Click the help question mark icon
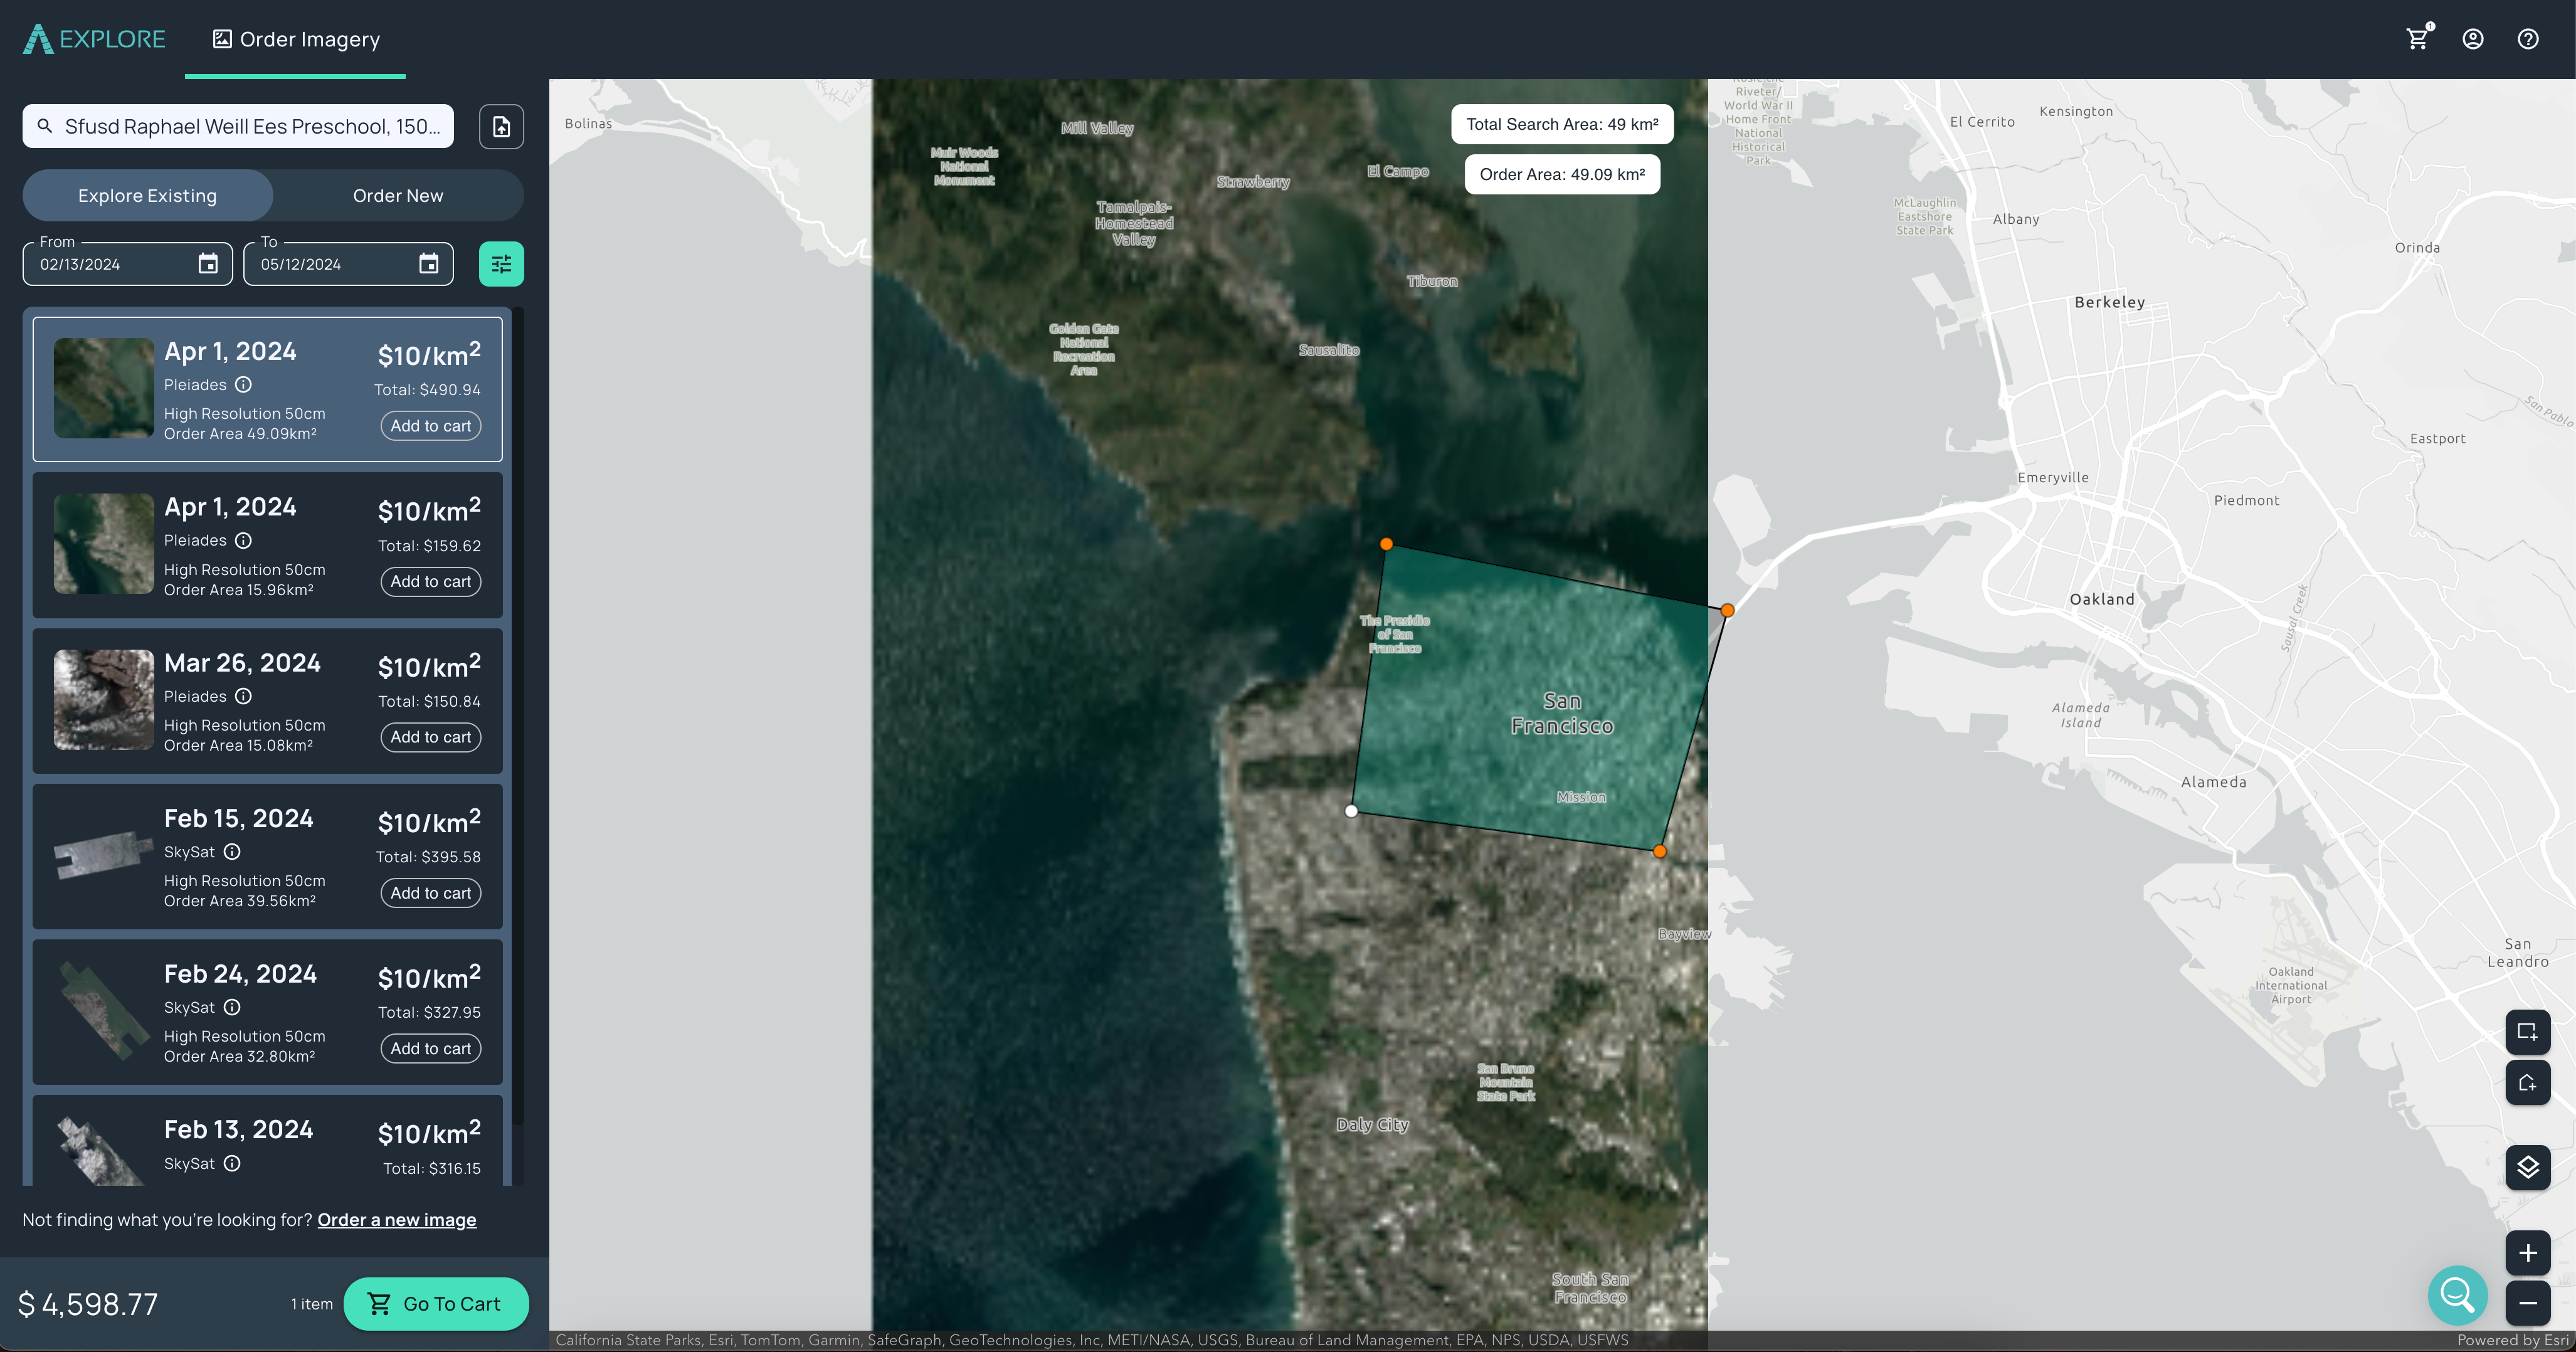The height and width of the screenshot is (1352, 2576). pos(2528,39)
